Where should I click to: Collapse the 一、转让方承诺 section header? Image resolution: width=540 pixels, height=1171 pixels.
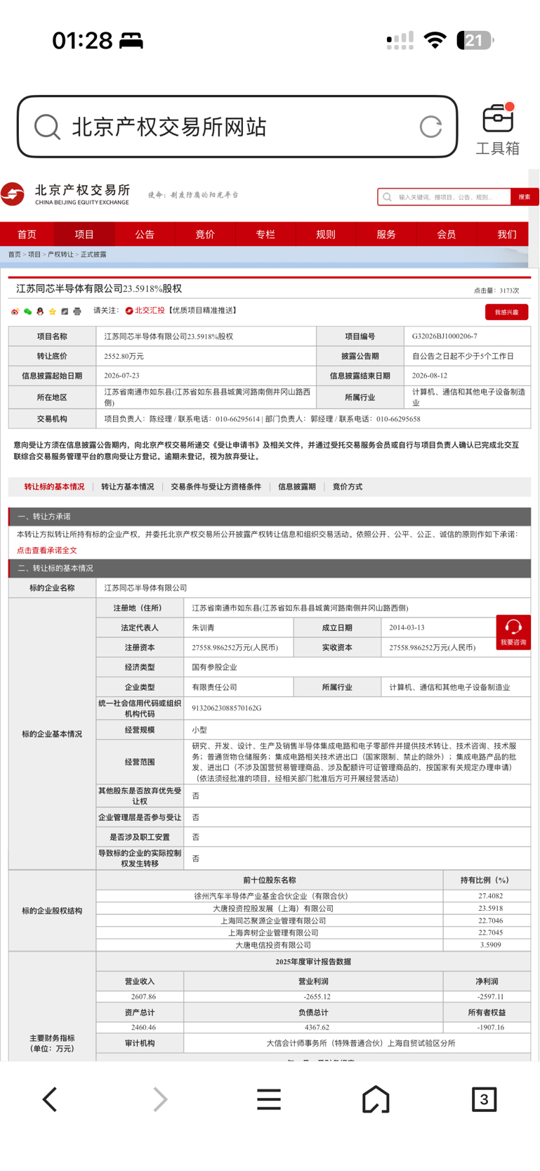pyautogui.click(x=270, y=516)
